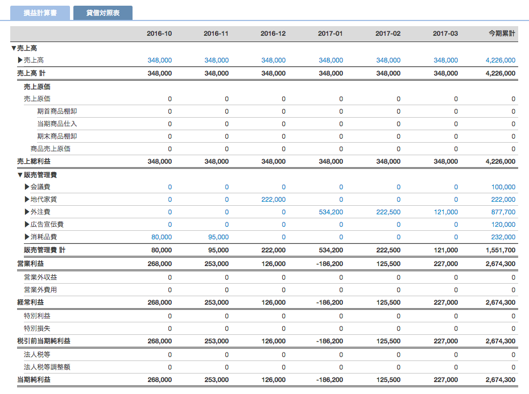Click the 法人税等調整額 row label
This screenshot has width=529, height=394.
47,367
